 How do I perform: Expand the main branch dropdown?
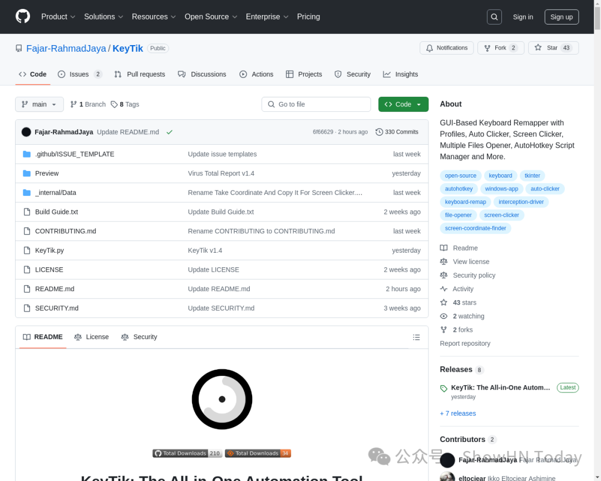[39, 104]
